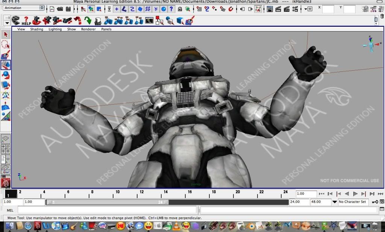This screenshot has width=385, height=232.
Task: Toggle the joints selection mask icon
Action: point(124,9)
